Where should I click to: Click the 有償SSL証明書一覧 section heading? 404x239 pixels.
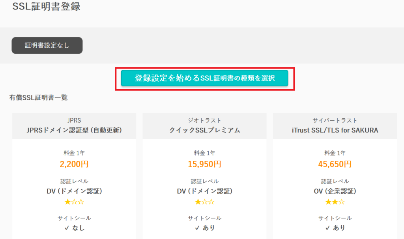[x=39, y=97]
